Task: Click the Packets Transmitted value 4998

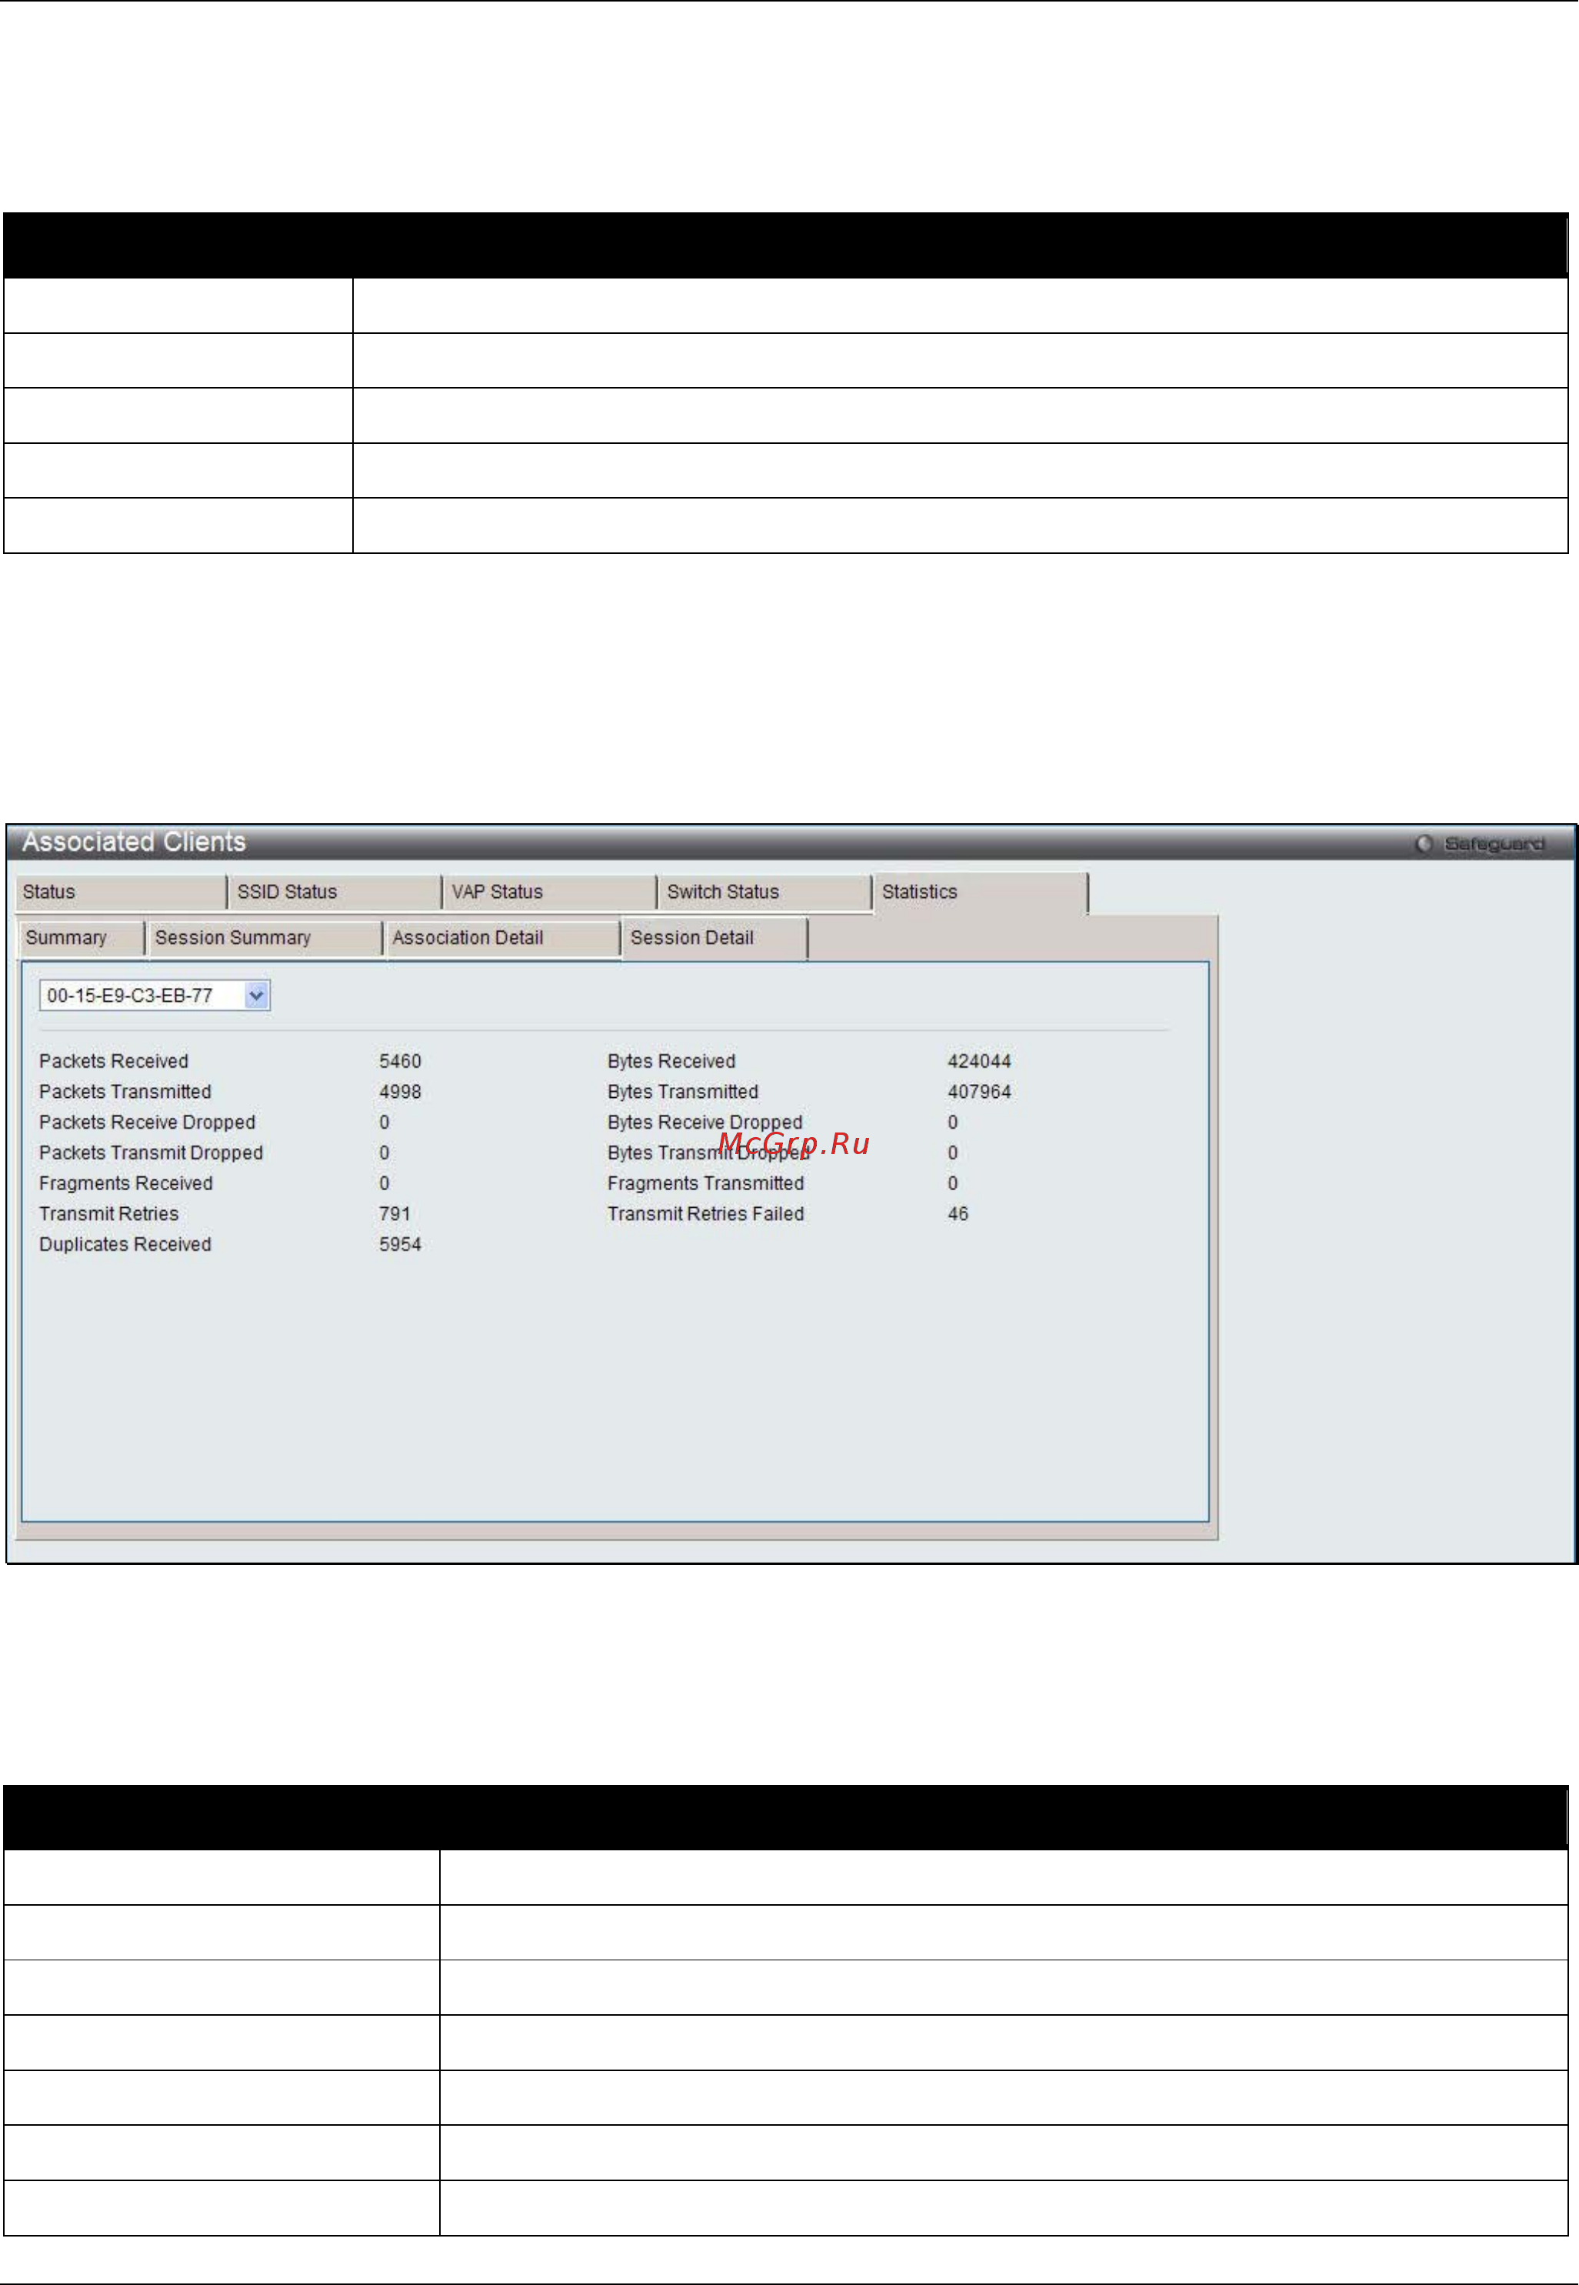Action: coord(400,1092)
